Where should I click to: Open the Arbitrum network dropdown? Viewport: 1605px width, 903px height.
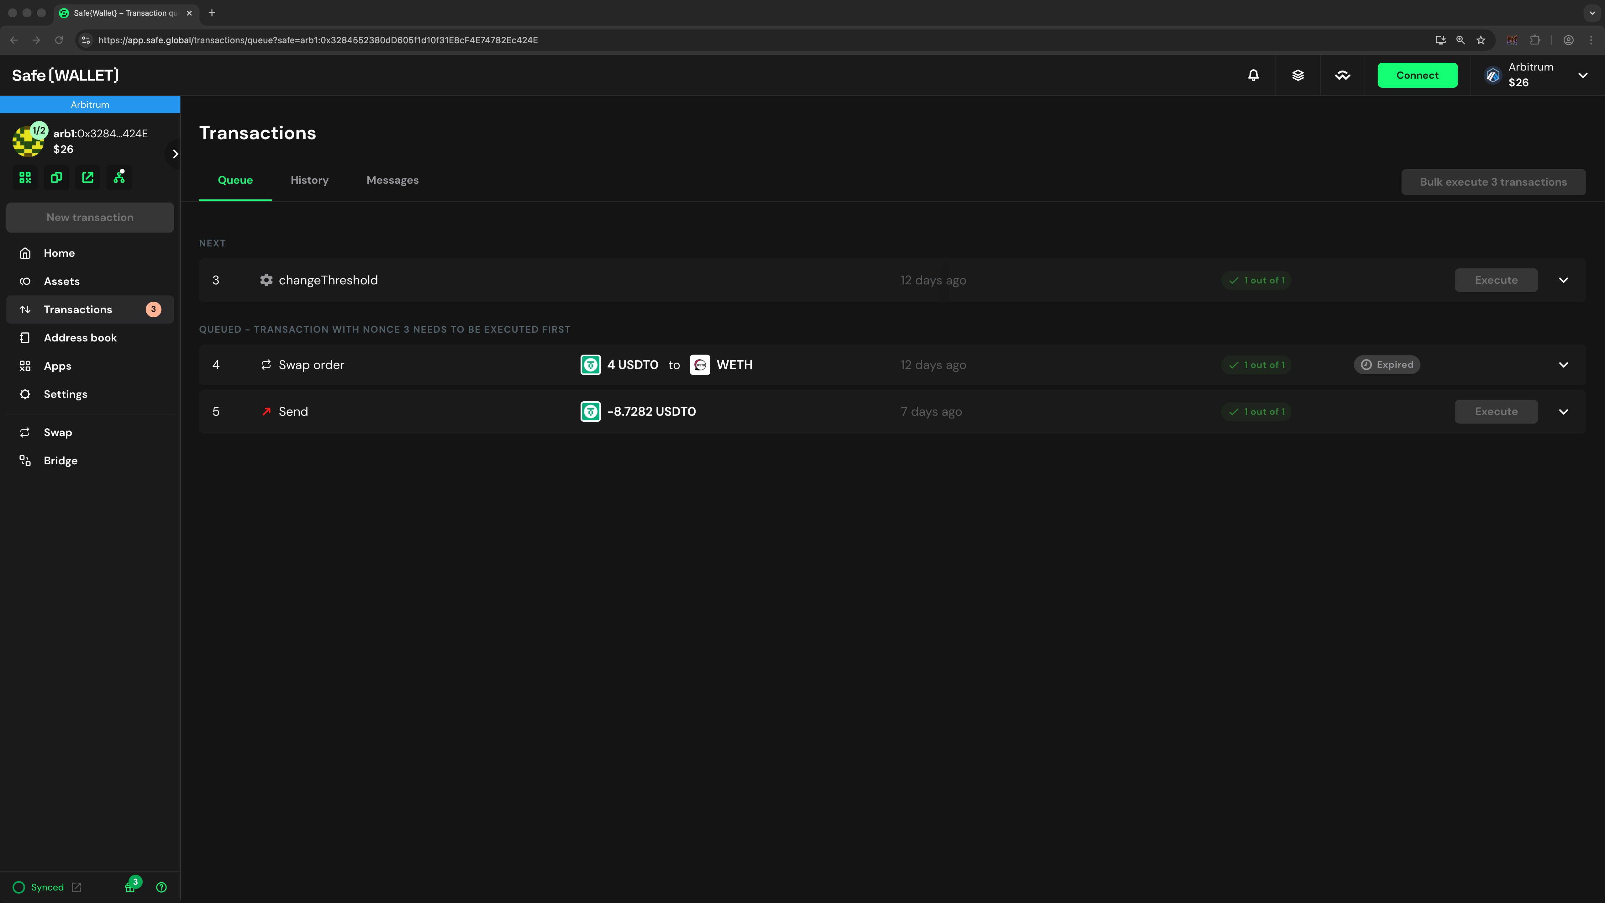pos(1536,75)
